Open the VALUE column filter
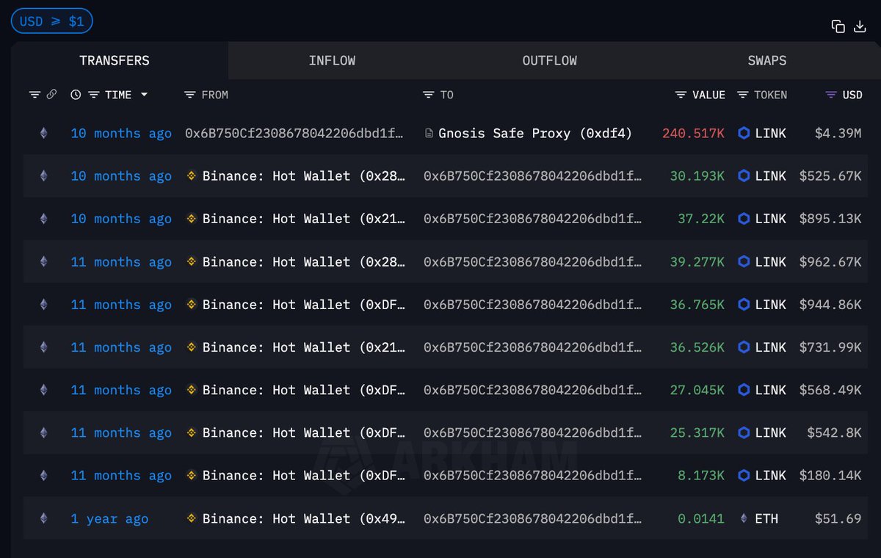This screenshot has height=558, width=881. [681, 95]
